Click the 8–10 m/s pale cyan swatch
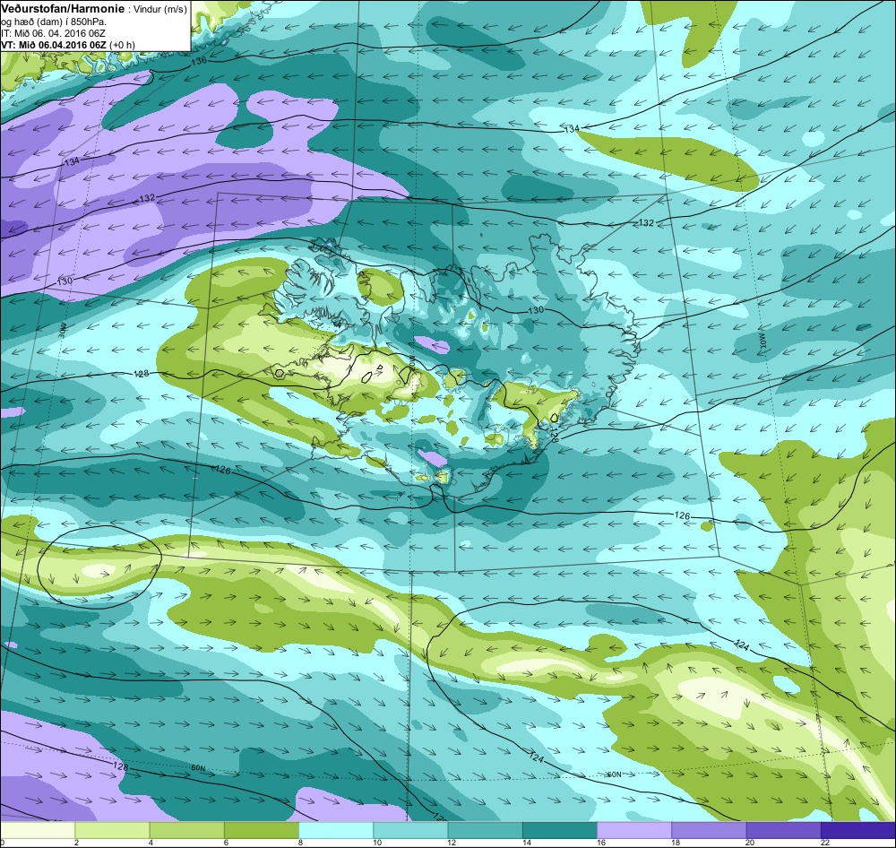This screenshot has width=896, height=848. click(336, 829)
